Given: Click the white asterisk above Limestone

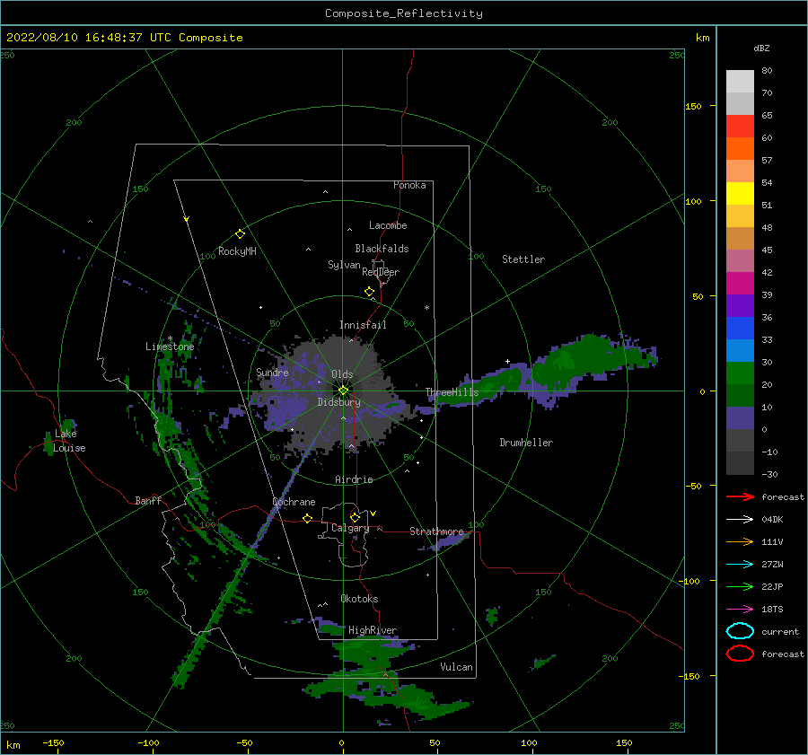Looking at the screenshot, I should point(170,338).
